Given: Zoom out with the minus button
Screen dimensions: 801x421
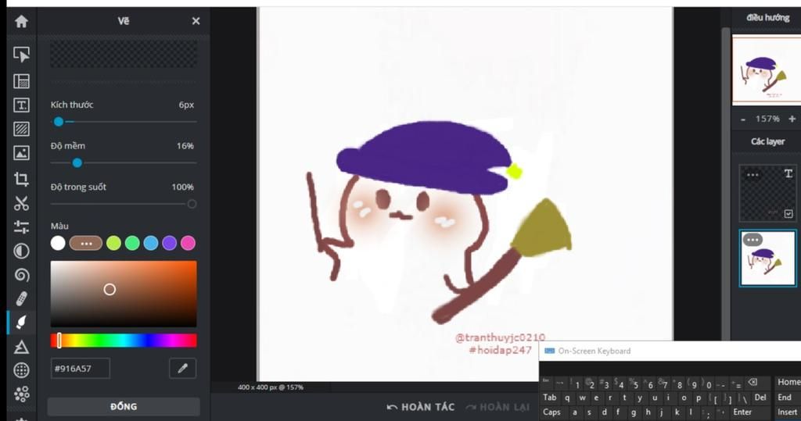Looking at the screenshot, I should click(743, 119).
